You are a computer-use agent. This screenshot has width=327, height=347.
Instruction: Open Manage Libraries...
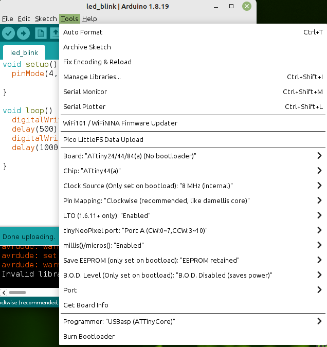tap(193, 77)
